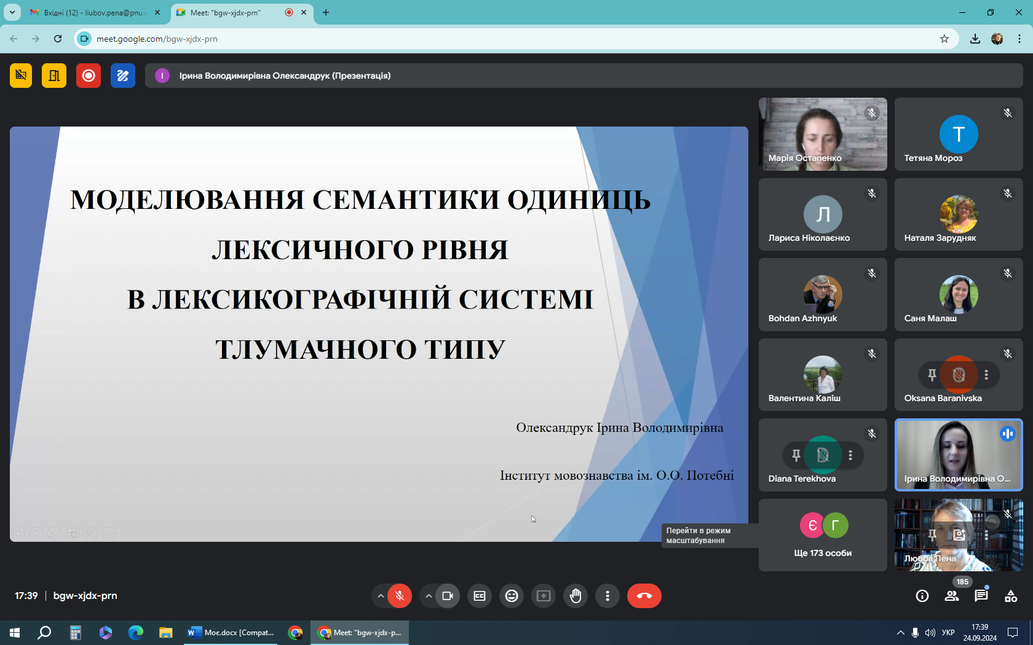The width and height of the screenshot is (1033, 645).
Task: Open the blue pen annotation extension
Action: tap(123, 76)
